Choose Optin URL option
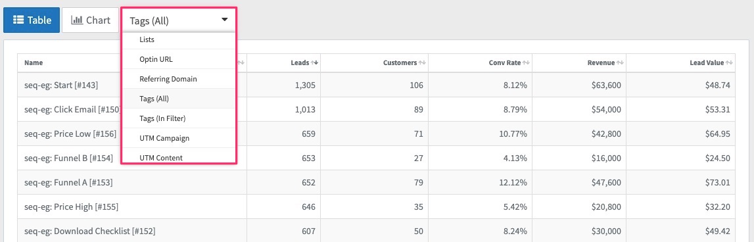 [178, 59]
